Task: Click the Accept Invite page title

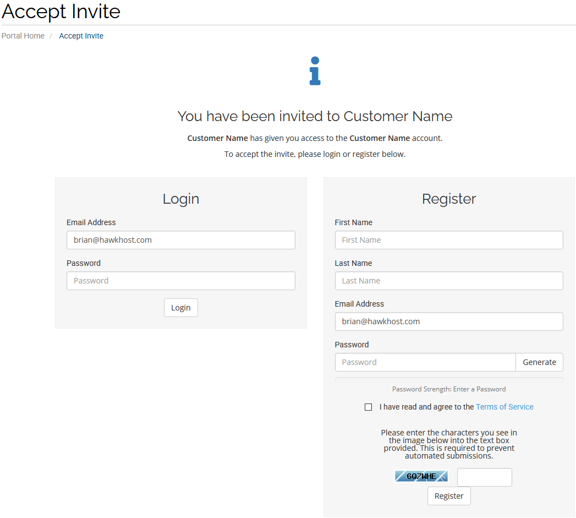Action: click(61, 11)
